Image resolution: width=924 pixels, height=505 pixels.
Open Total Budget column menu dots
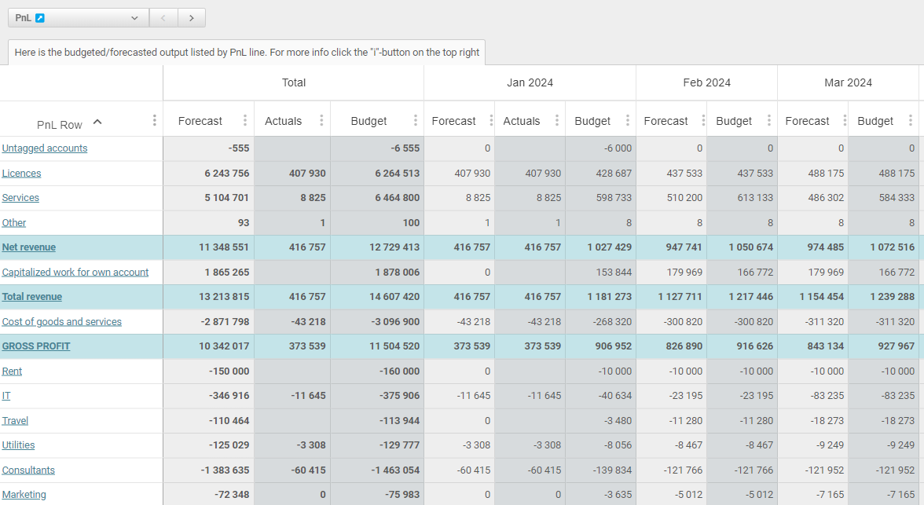click(415, 121)
